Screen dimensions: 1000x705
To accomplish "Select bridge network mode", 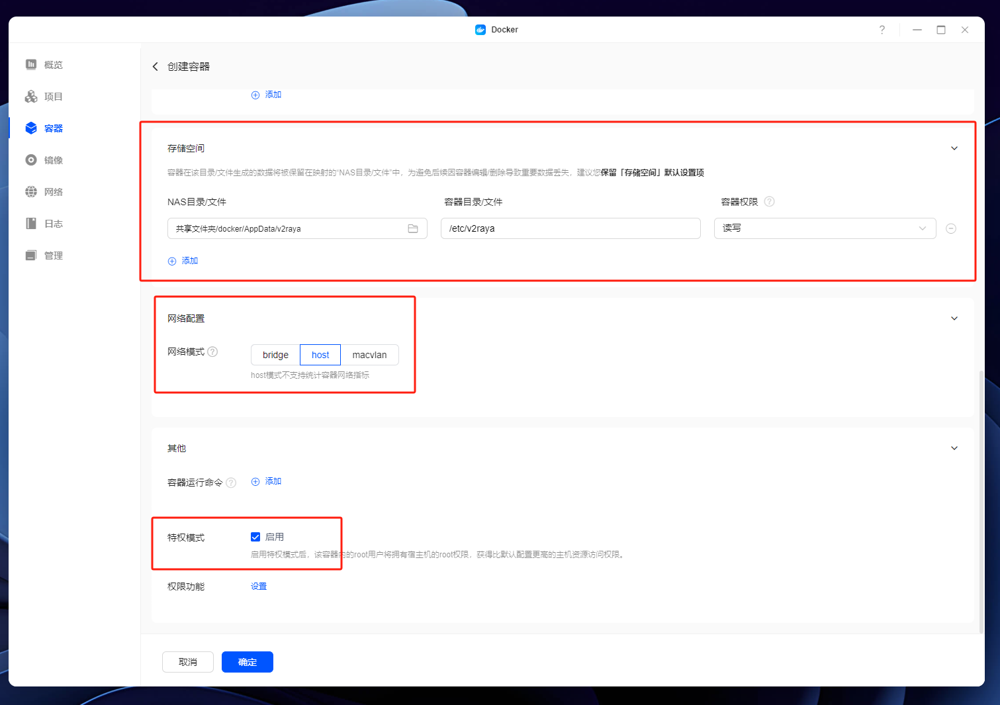I will click(x=275, y=355).
